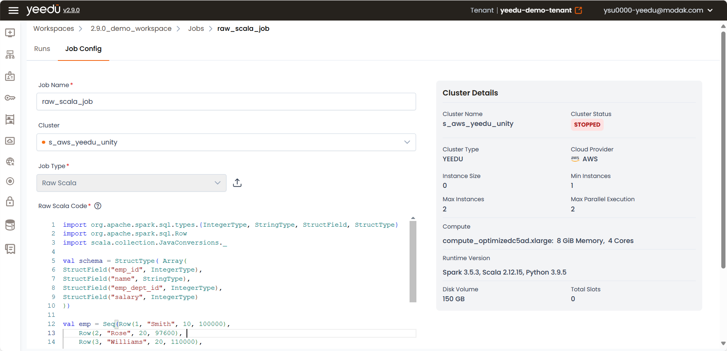This screenshot has height=351, width=727.
Task: Click the create new plus icon in sidebar
Action: click(x=10, y=33)
